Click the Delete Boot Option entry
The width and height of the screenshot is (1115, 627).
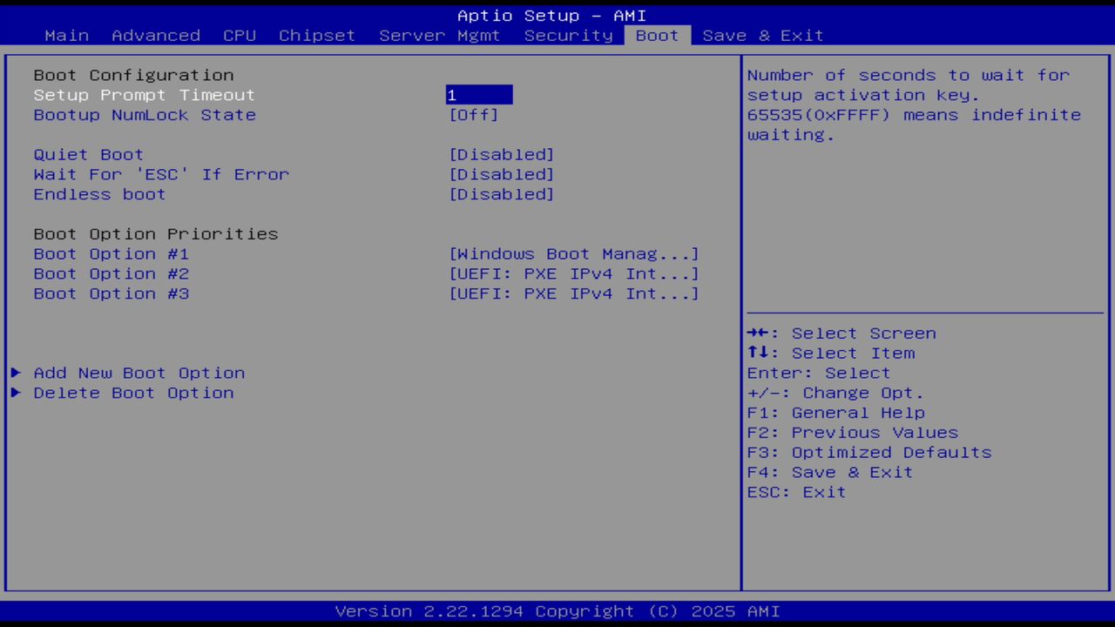(133, 393)
